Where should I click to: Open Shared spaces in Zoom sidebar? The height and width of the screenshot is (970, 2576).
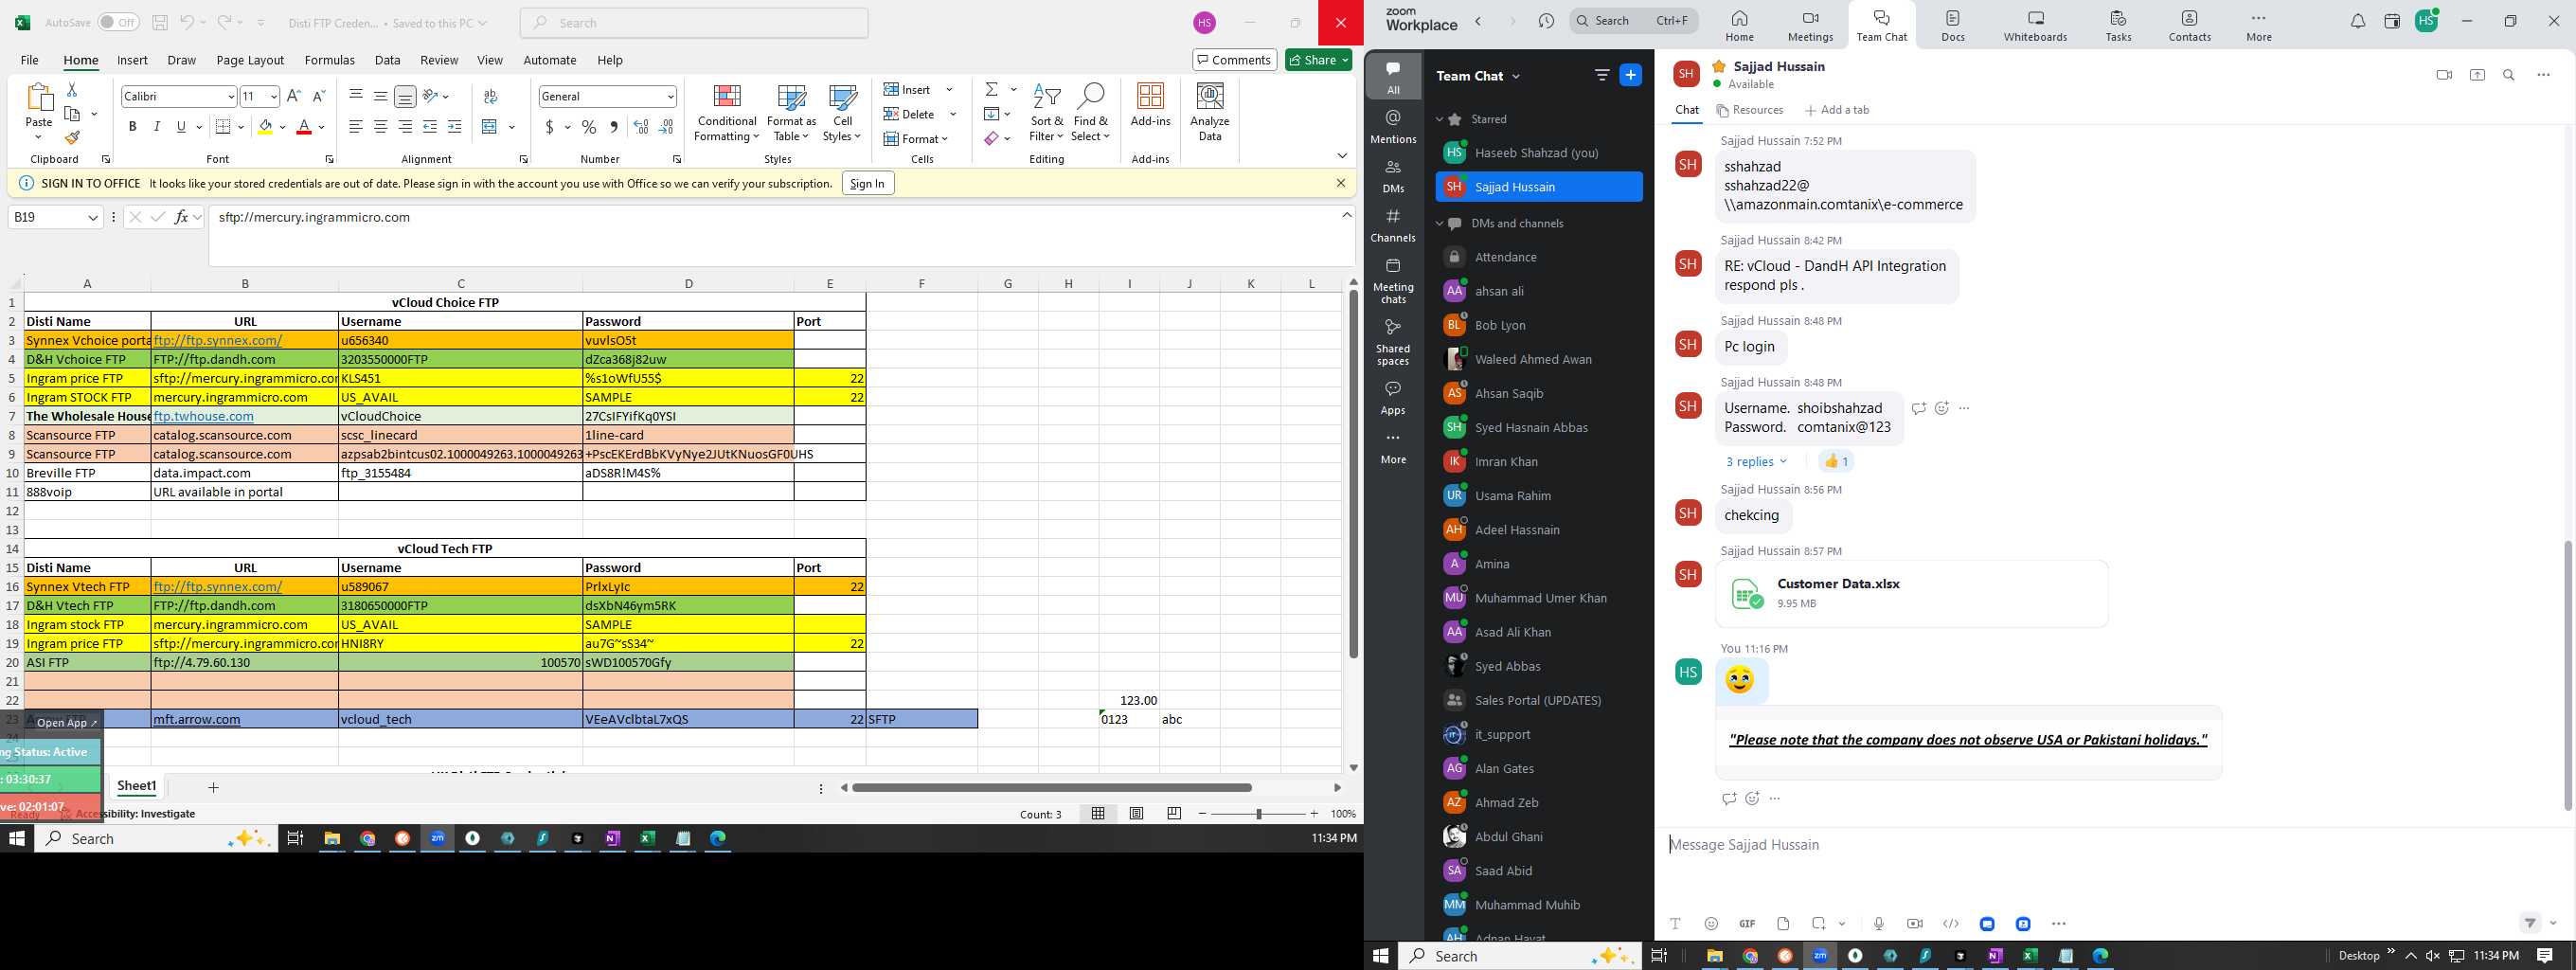[1393, 342]
